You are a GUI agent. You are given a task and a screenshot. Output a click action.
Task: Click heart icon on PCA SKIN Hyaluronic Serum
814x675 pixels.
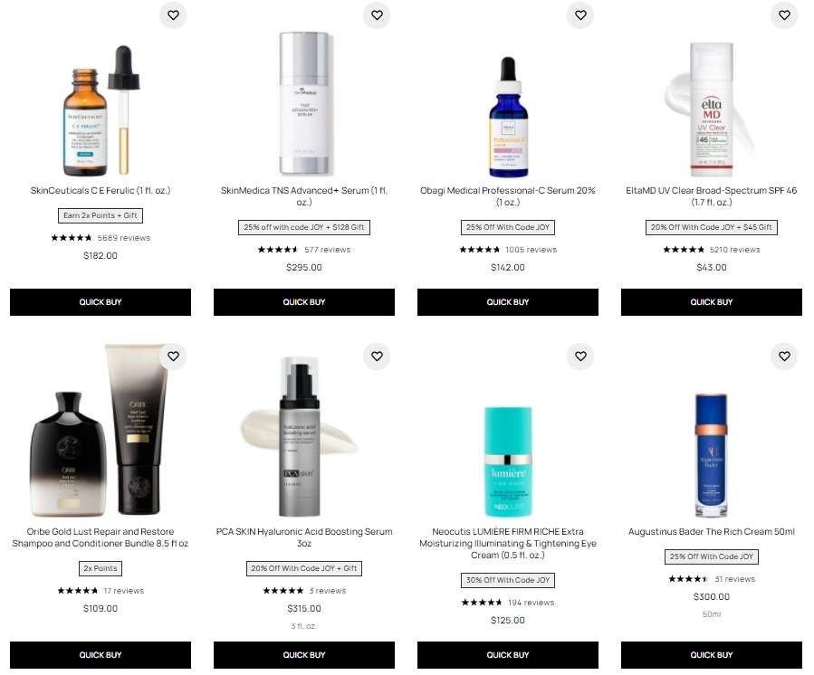pos(377,357)
